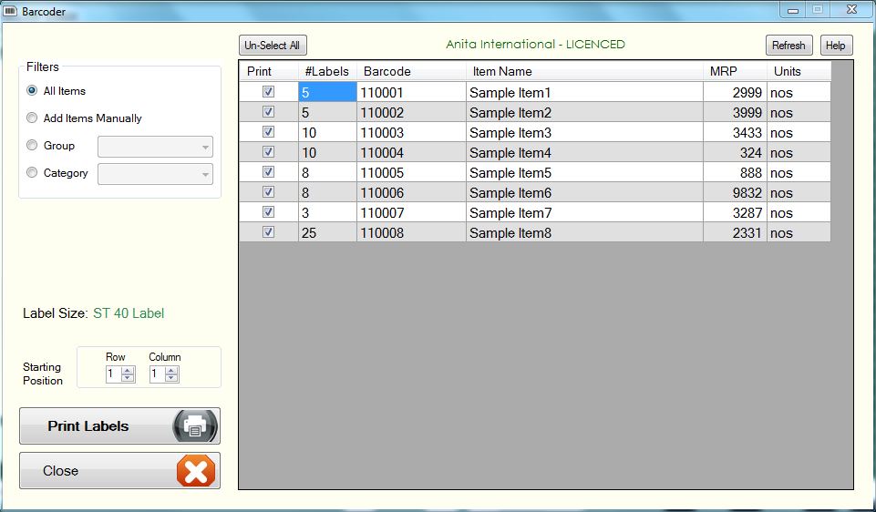Minimize the Barcoder window

(792, 9)
